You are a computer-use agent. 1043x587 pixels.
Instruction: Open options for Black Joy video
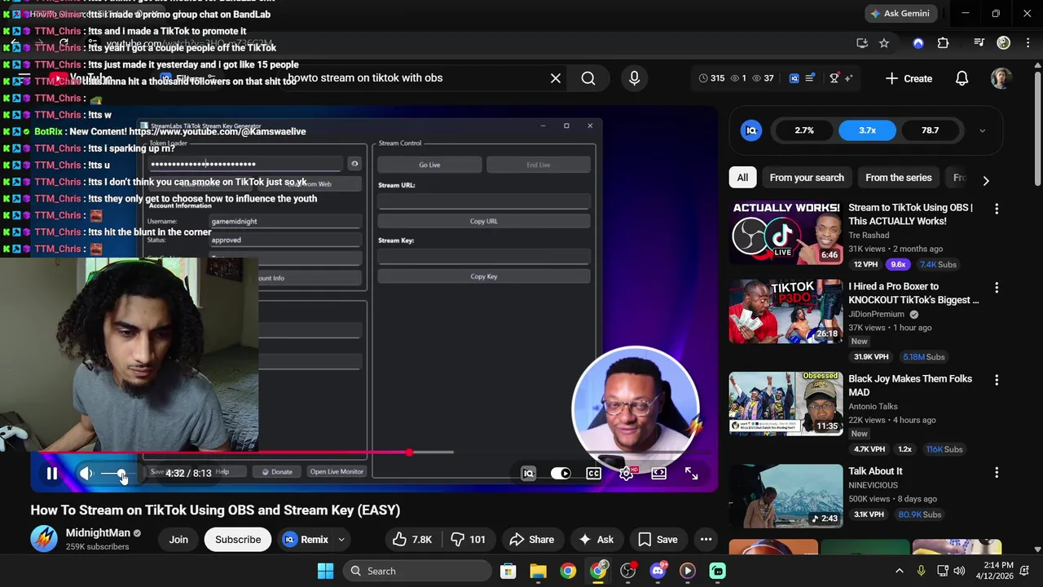pos(997,380)
